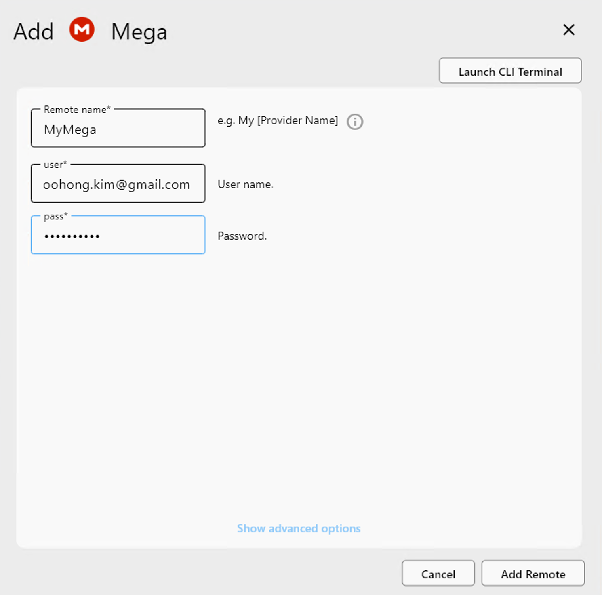Click the 'Add' title text
Screen dimensions: 602x595
click(x=32, y=31)
